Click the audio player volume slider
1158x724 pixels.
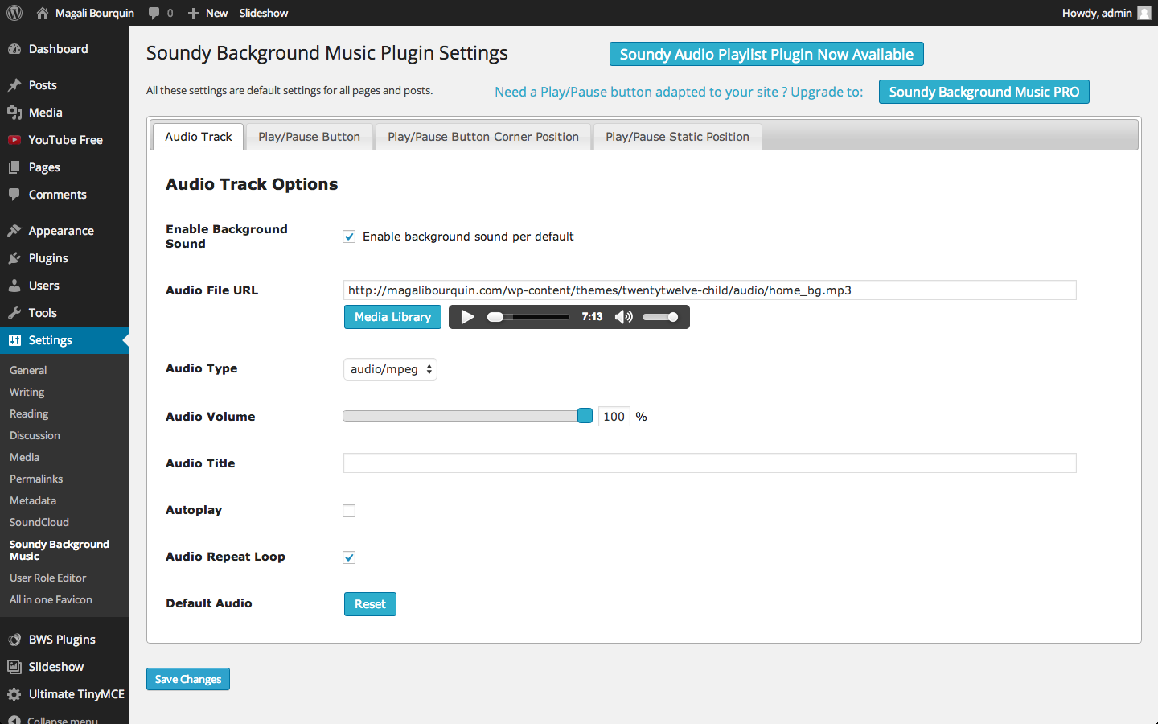pos(660,317)
